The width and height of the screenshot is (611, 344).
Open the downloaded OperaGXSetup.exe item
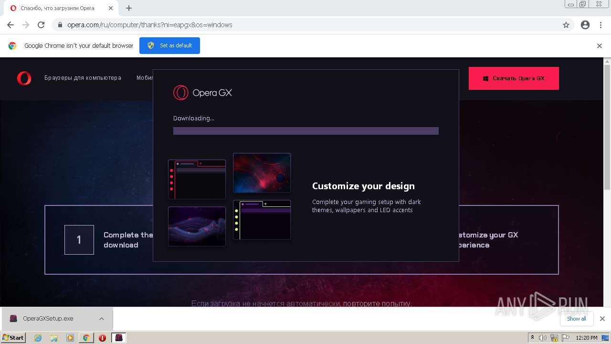pos(48,319)
